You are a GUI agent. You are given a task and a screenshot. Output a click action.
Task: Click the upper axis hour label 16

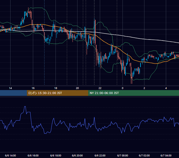pyautogui.click(x=33, y=88)
